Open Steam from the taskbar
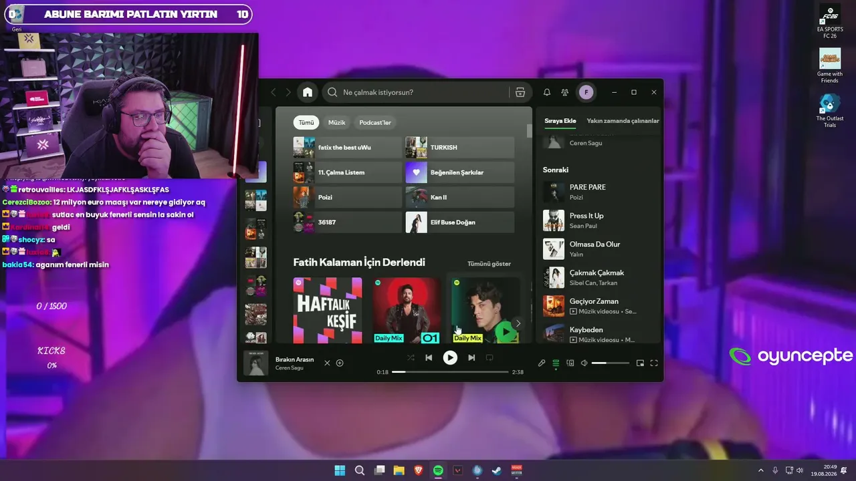Screen dimensions: 856x481 coord(497,470)
